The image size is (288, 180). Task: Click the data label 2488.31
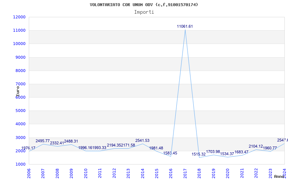[71, 141]
